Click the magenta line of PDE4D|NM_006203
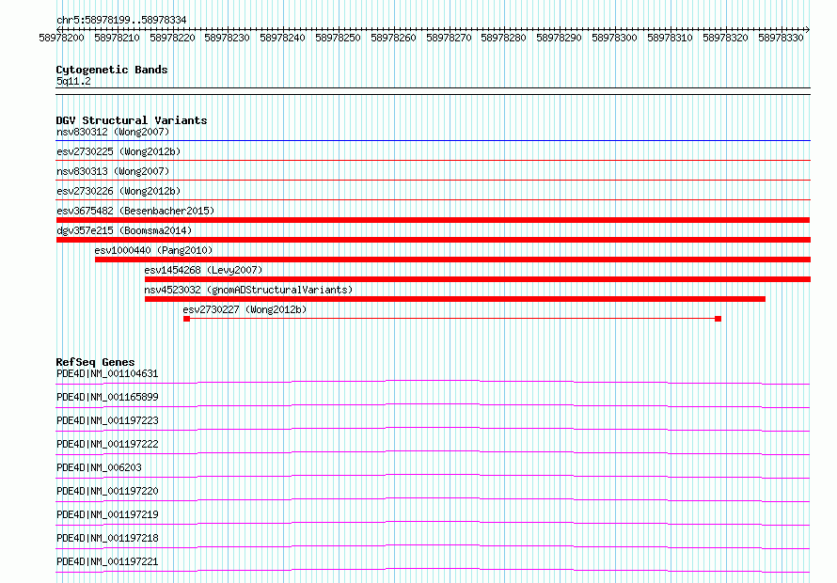This screenshot has width=837, height=583. point(433,476)
